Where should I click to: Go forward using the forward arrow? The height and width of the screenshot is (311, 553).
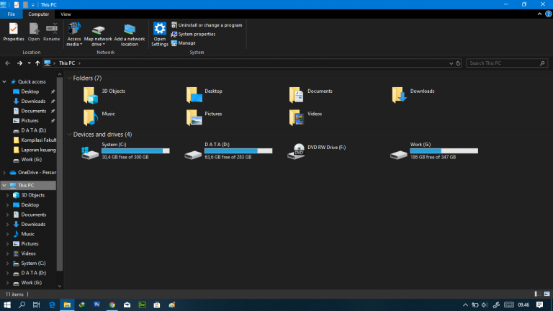19,63
